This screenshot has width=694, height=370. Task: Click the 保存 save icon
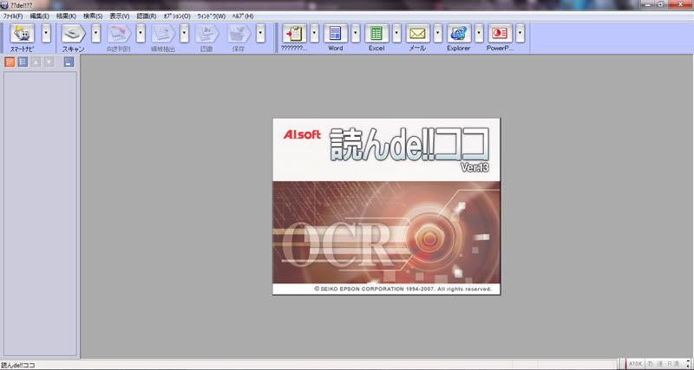click(x=239, y=34)
